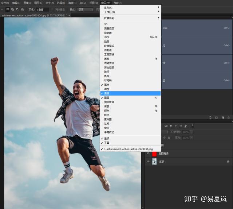Uncheck 工具 panel in Window menu

130,143
